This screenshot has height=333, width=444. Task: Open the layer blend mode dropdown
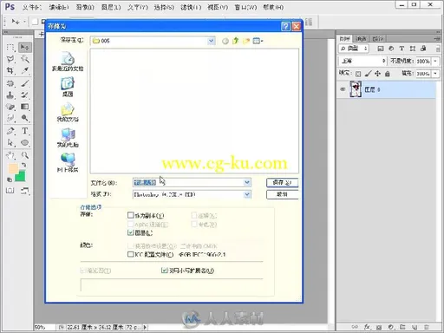(362, 61)
